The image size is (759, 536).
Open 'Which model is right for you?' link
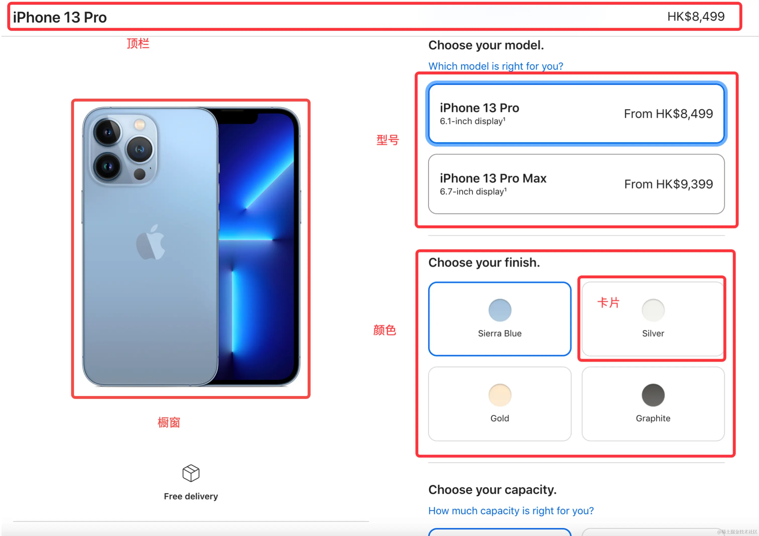coord(495,66)
